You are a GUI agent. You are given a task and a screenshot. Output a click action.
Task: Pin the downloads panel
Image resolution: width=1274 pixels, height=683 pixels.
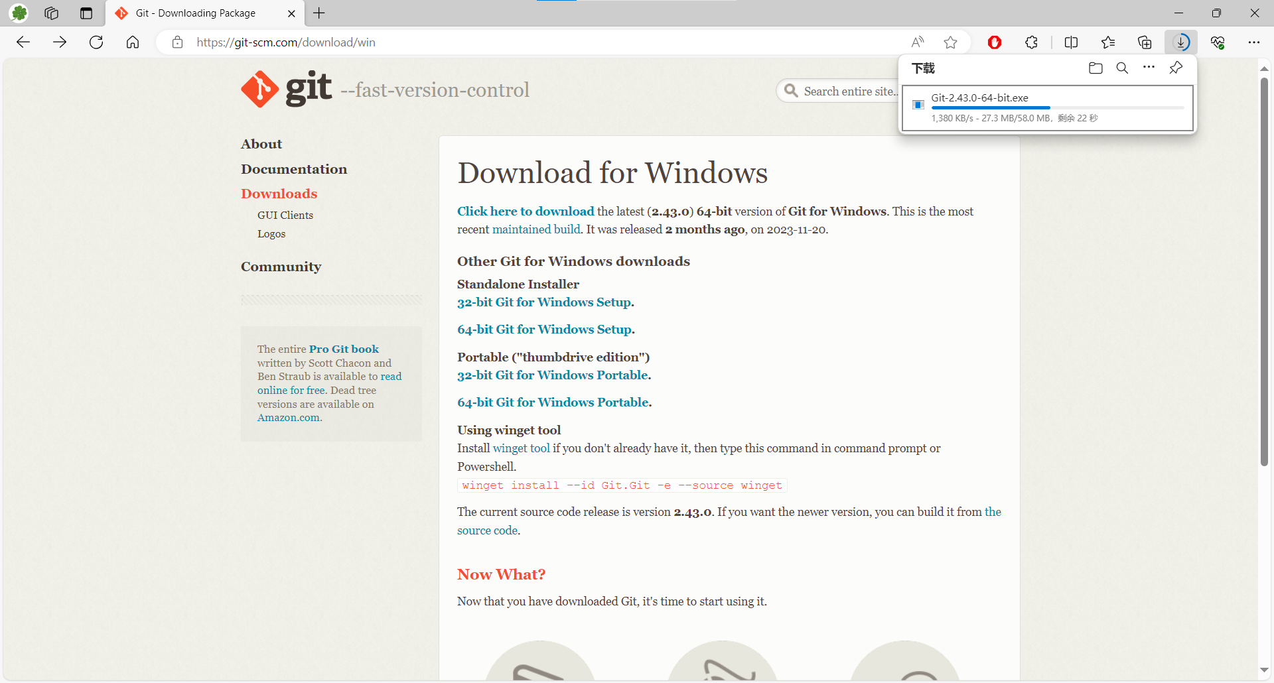(x=1176, y=68)
